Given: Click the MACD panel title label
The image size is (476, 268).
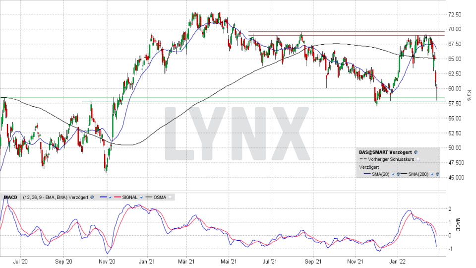Looking at the screenshot, I should click(x=10, y=198).
